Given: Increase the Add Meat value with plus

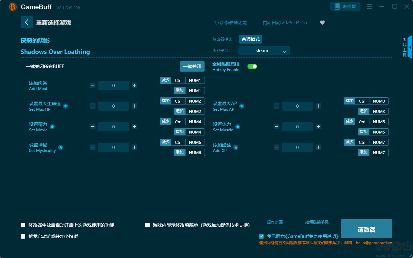Looking at the screenshot, I should (x=135, y=85).
